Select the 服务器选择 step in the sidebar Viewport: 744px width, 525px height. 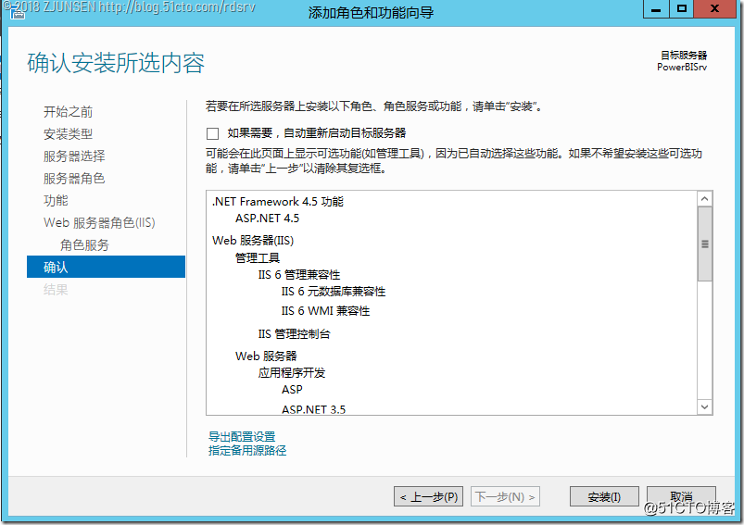pos(74,156)
